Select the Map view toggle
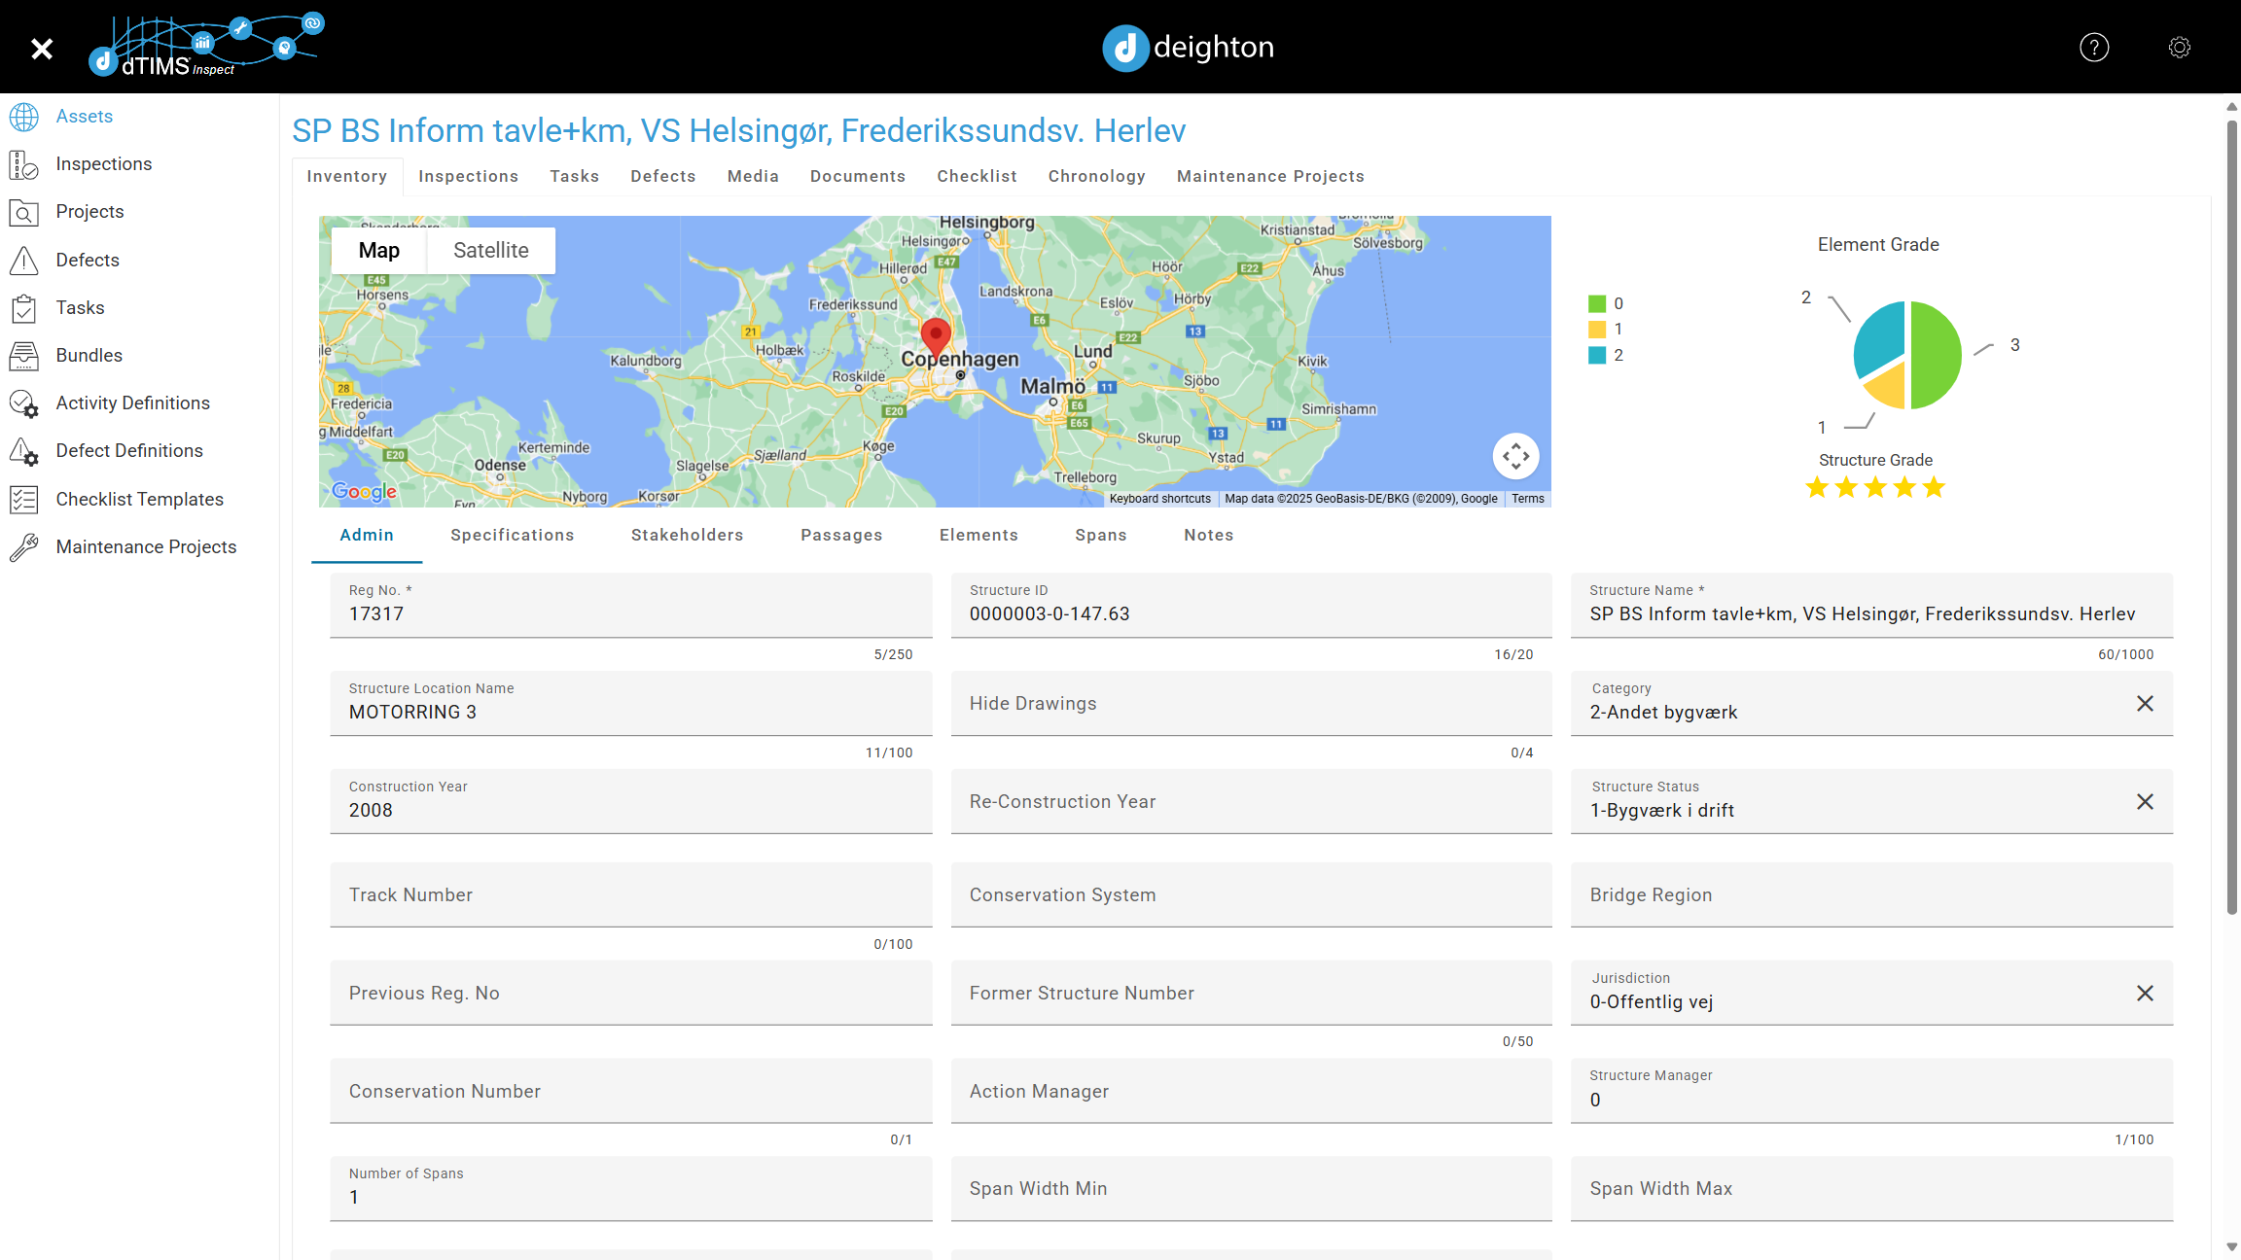The height and width of the screenshot is (1260, 2241). pos(378,250)
